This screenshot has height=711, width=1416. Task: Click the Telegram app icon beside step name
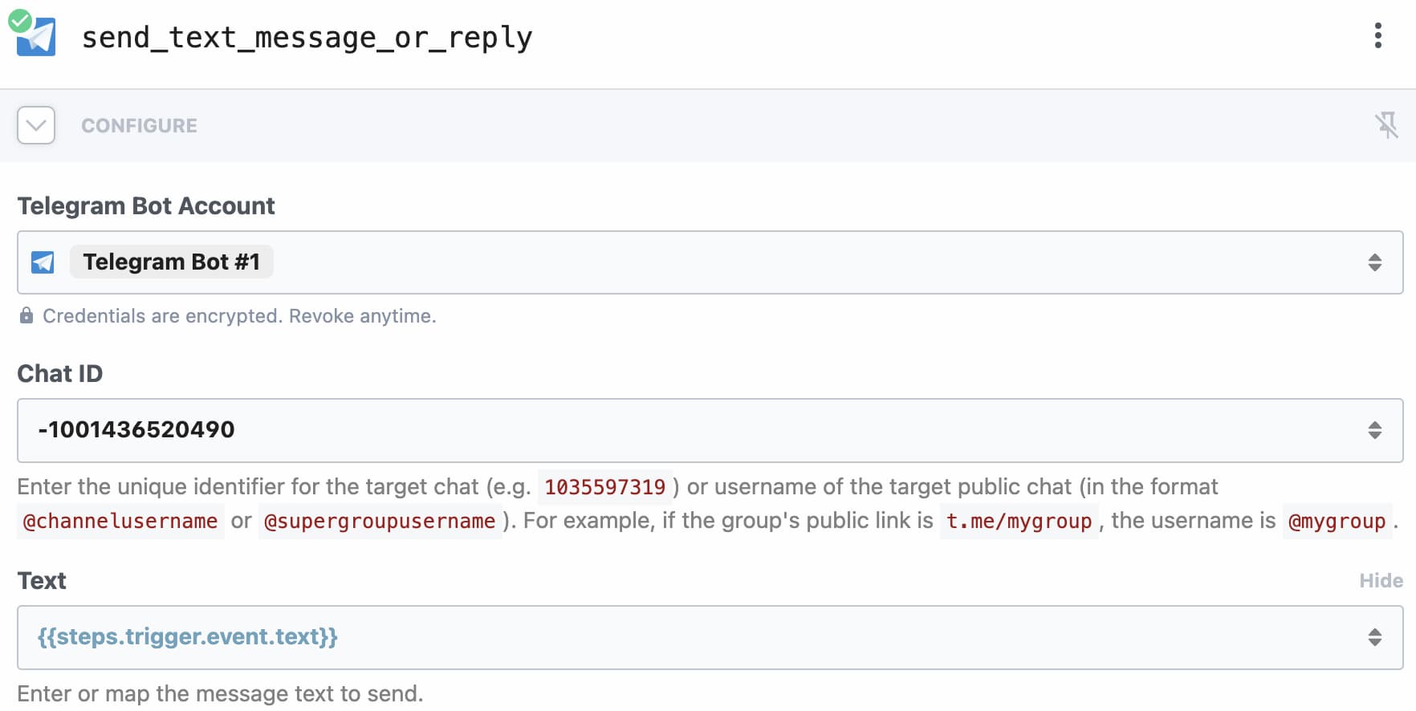click(38, 38)
